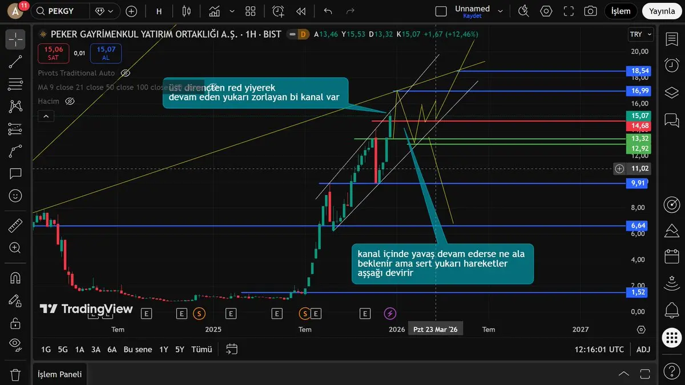This screenshot has width=685, height=385.
Task: Open the price scale settings gear
Action: click(x=641, y=330)
